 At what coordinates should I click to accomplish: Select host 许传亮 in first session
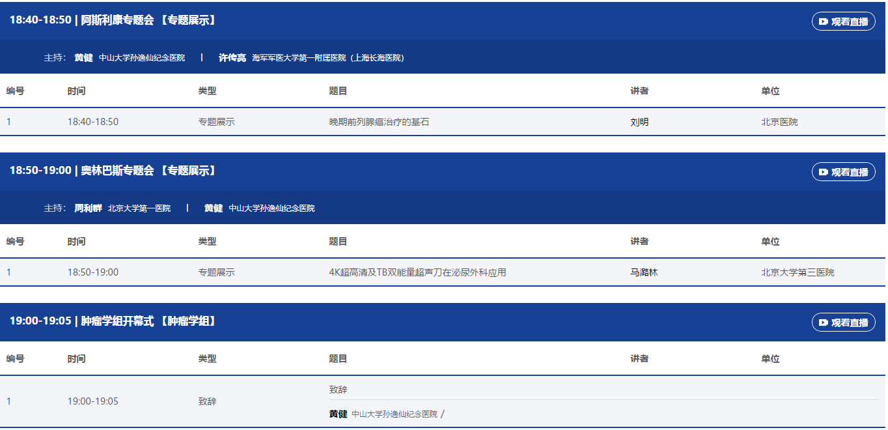click(x=232, y=58)
